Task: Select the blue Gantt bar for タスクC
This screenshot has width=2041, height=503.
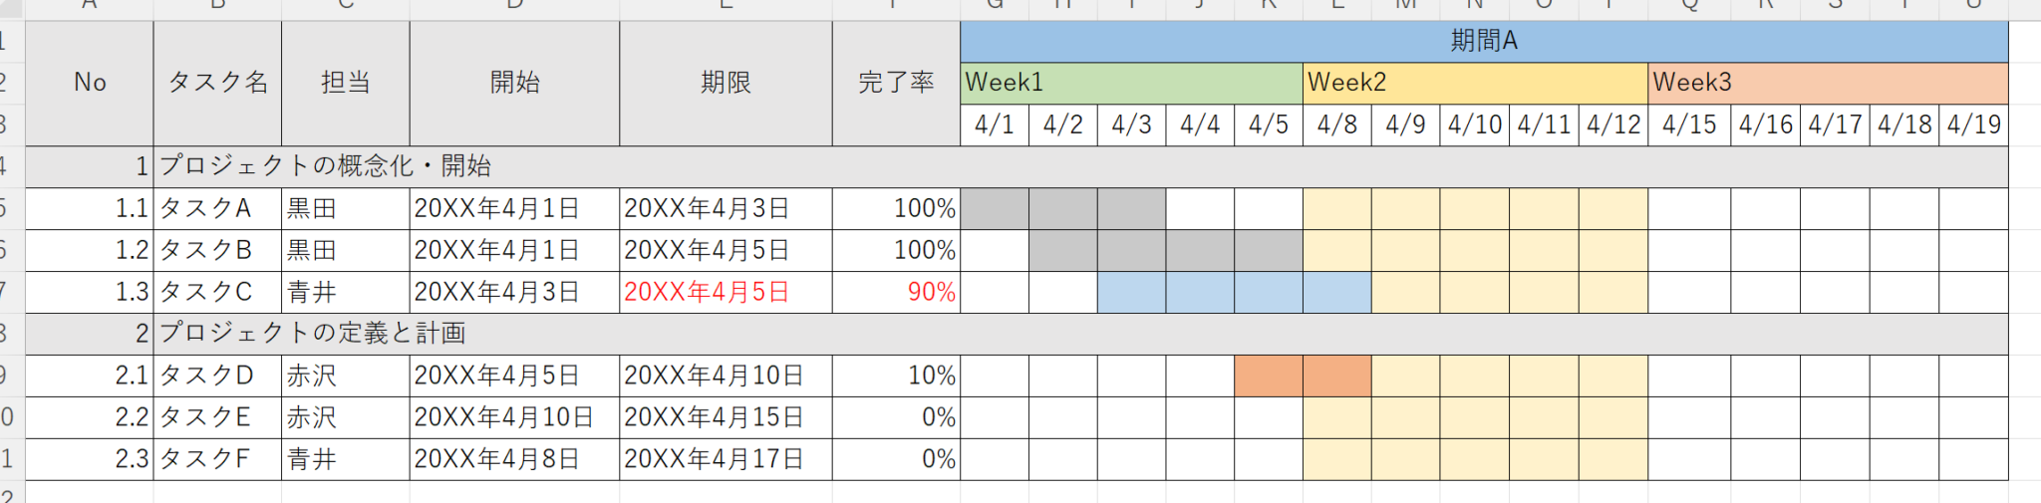Action: click(1234, 292)
